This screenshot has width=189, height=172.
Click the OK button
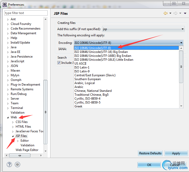click(149, 165)
